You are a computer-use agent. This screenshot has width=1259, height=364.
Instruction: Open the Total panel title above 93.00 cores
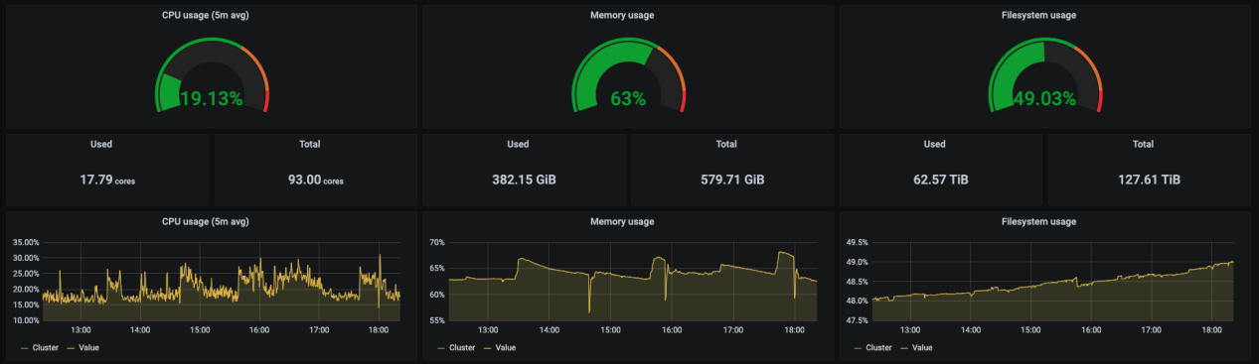click(x=310, y=144)
